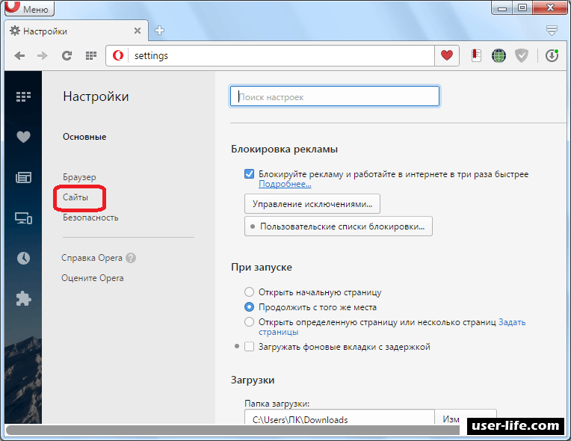This screenshot has width=571, height=441.
Task: Click the globe extension icon
Action: (x=499, y=56)
